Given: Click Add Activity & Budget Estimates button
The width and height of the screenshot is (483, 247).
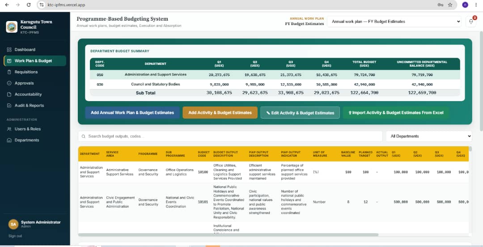Looking at the screenshot, I should point(220,113).
